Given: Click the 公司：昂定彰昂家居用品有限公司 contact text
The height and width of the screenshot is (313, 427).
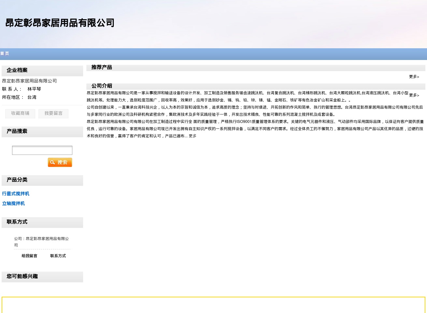Looking at the screenshot, I should (41, 242).
